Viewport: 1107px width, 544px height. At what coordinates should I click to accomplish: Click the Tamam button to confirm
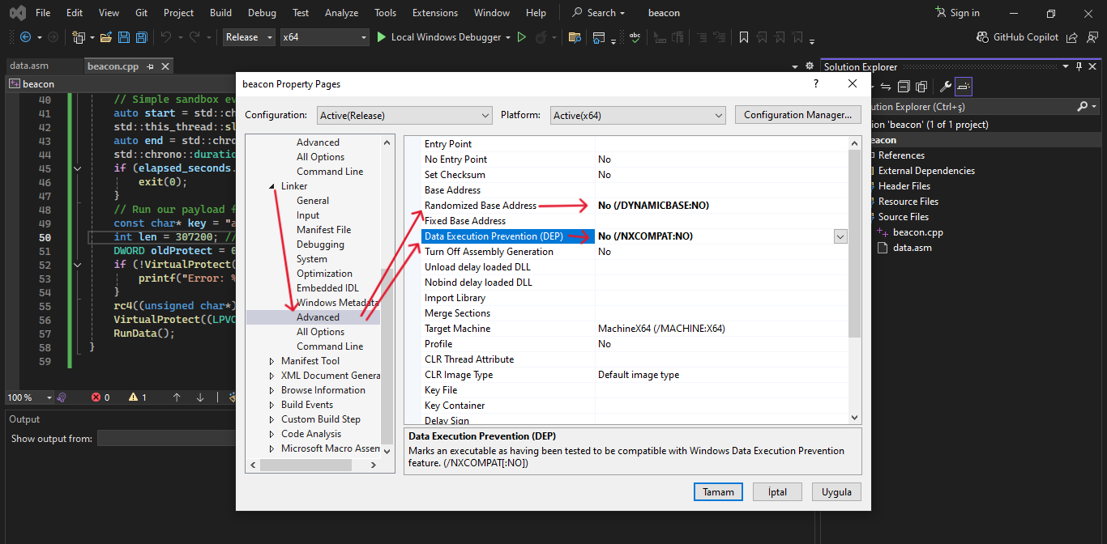[x=718, y=491]
